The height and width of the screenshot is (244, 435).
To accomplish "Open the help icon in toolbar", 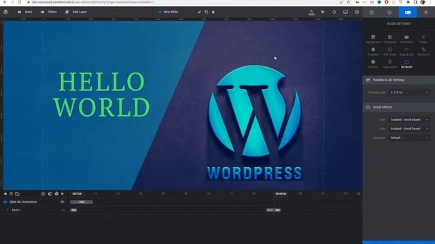I will (357, 12).
